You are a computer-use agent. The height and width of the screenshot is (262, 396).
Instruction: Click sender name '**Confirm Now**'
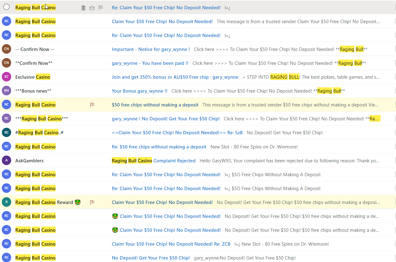34,63
